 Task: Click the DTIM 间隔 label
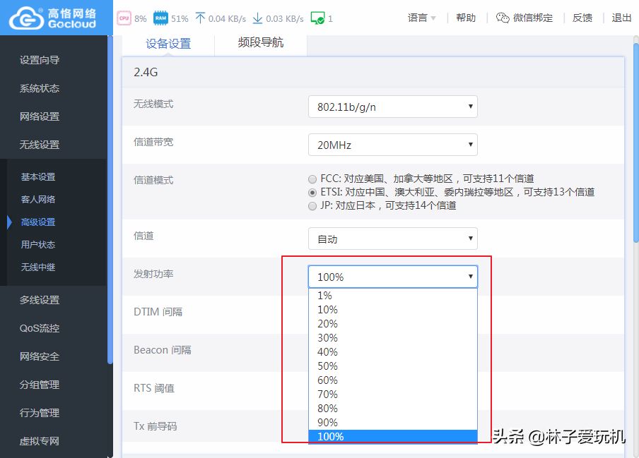click(158, 312)
